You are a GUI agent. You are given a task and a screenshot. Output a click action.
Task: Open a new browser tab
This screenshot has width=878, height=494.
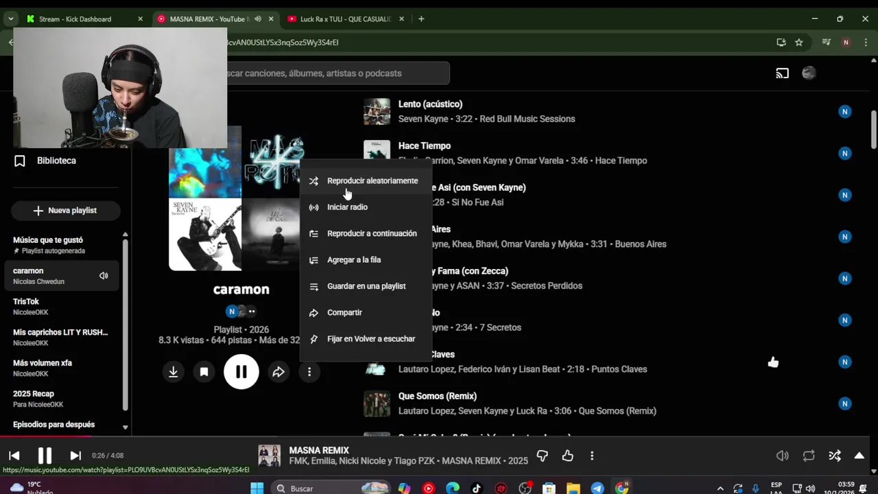tap(421, 19)
